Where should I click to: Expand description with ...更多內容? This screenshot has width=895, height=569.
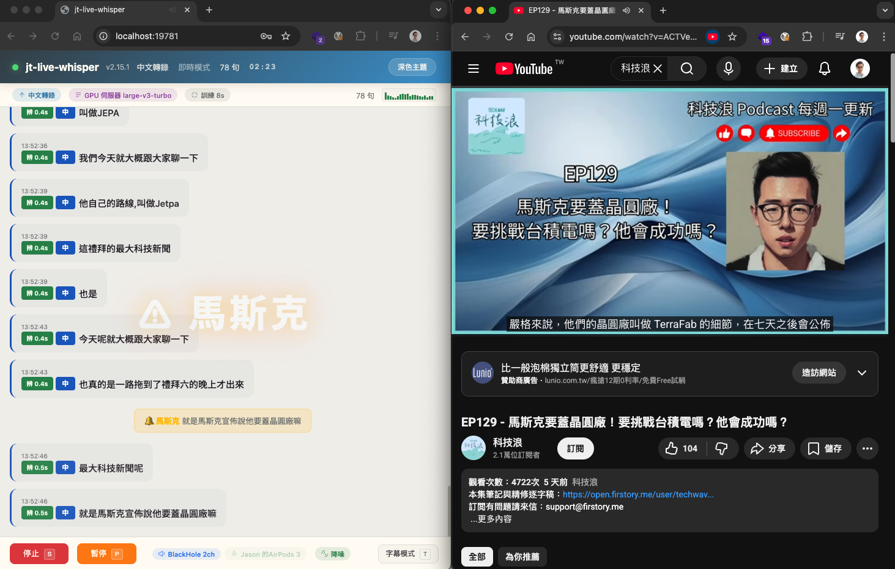click(491, 519)
